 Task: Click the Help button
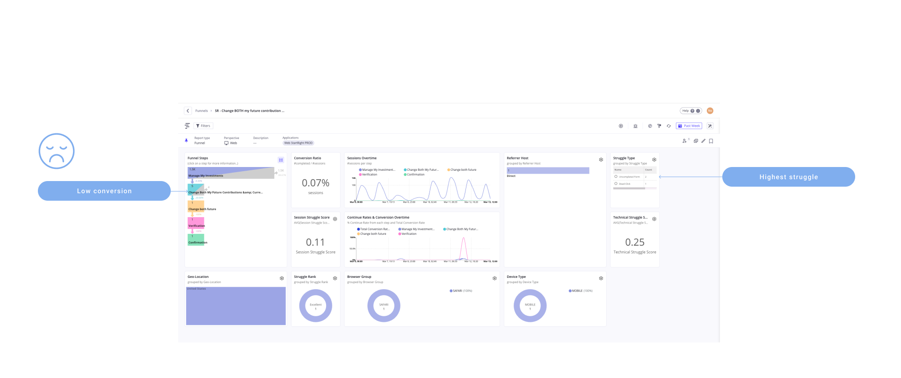(690, 111)
